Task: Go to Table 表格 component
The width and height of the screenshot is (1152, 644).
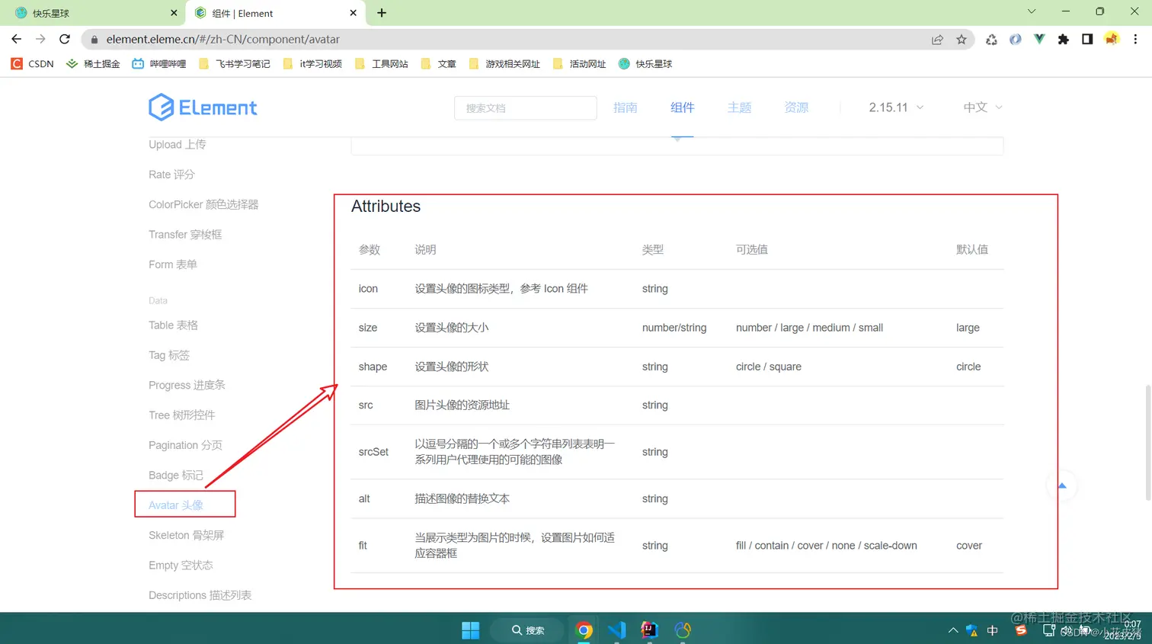Action: click(173, 325)
